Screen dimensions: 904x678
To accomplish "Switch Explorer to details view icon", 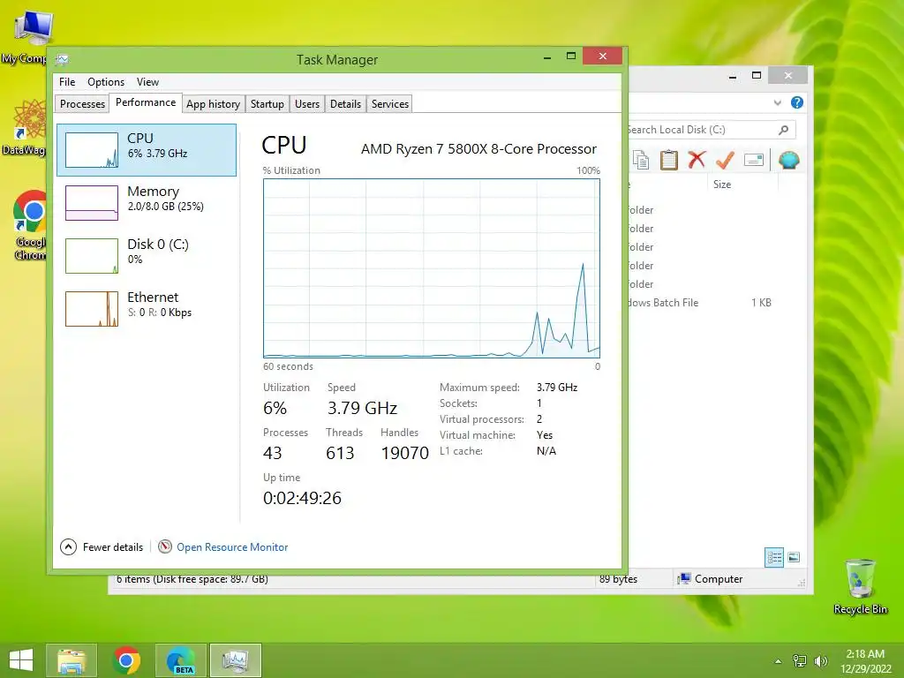I will tap(773, 557).
